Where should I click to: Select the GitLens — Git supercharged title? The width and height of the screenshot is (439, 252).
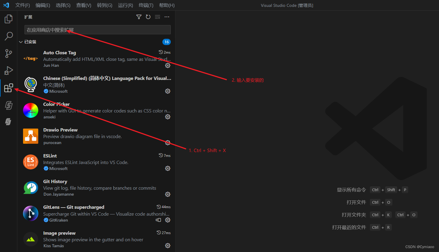click(x=74, y=207)
